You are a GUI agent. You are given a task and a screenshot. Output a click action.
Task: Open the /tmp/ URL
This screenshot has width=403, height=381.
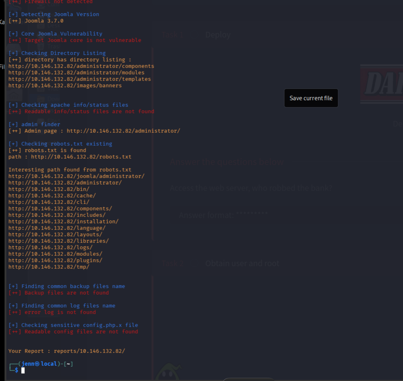(49, 267)
